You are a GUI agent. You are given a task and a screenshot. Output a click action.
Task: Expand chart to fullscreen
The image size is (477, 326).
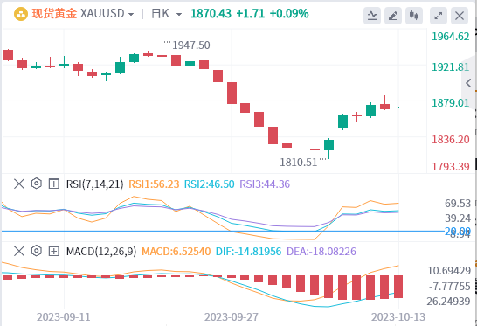[x=439, y=16]
